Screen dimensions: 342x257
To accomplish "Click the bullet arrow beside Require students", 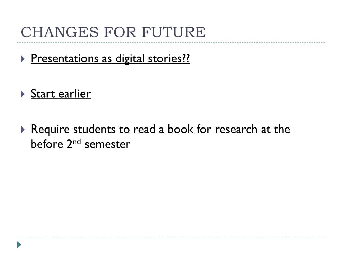I will 23,130.
